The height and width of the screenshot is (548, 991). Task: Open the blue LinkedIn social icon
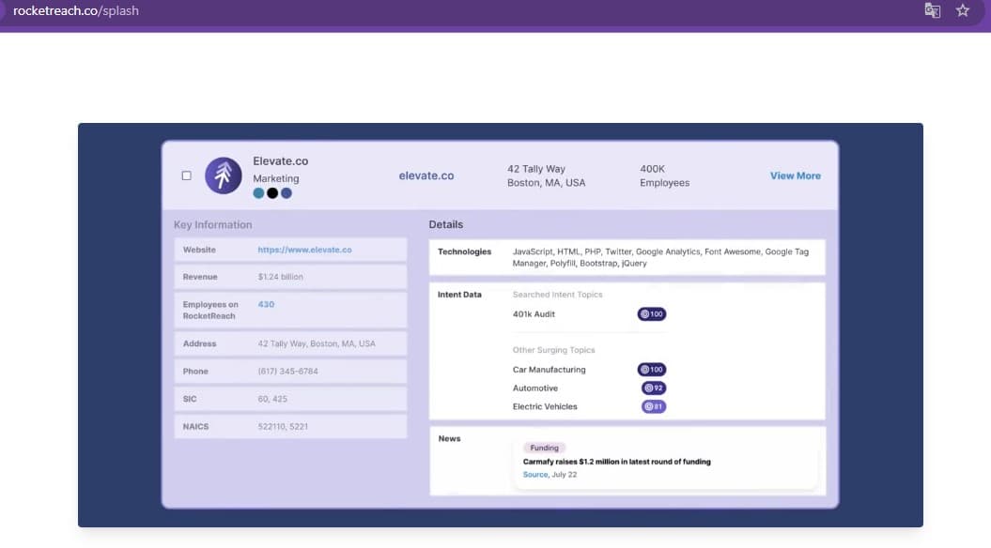pos(286,192)
